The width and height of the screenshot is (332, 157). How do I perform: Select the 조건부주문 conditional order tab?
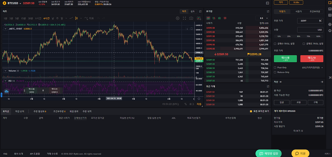(x=315, y=11)
